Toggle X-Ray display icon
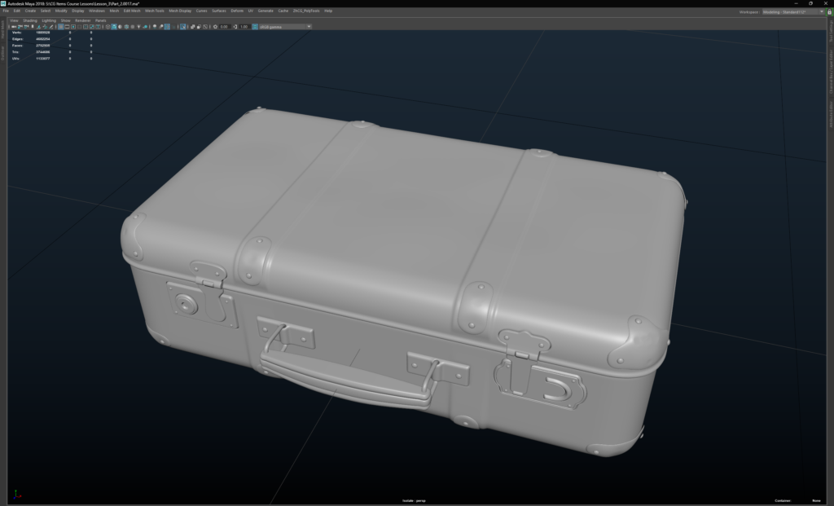The width and height of the screenshot is (834, 506). click(x=192, y=27)
